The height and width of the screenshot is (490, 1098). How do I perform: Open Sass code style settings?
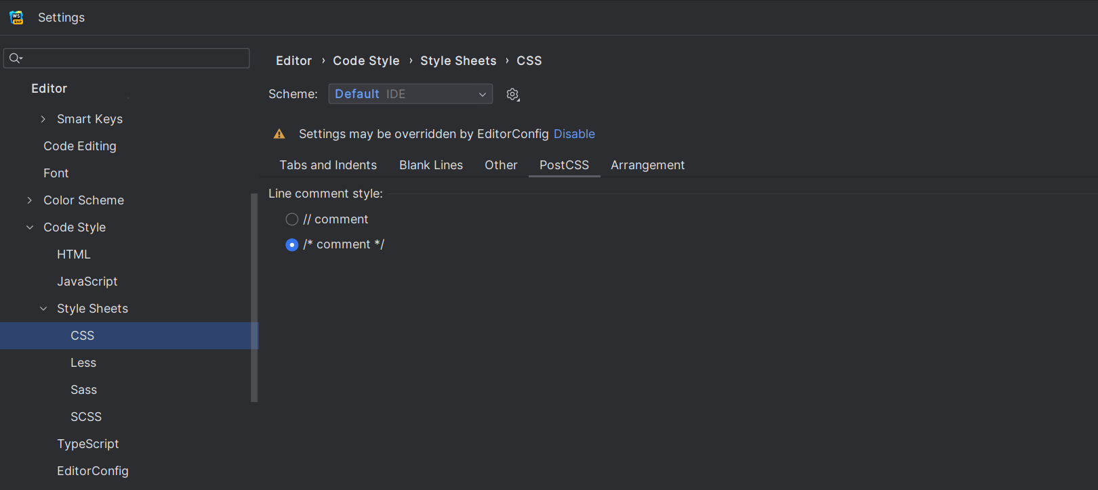pos(84,390)
